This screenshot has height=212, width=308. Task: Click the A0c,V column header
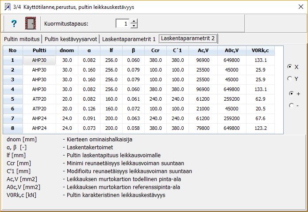pos(232,51)
